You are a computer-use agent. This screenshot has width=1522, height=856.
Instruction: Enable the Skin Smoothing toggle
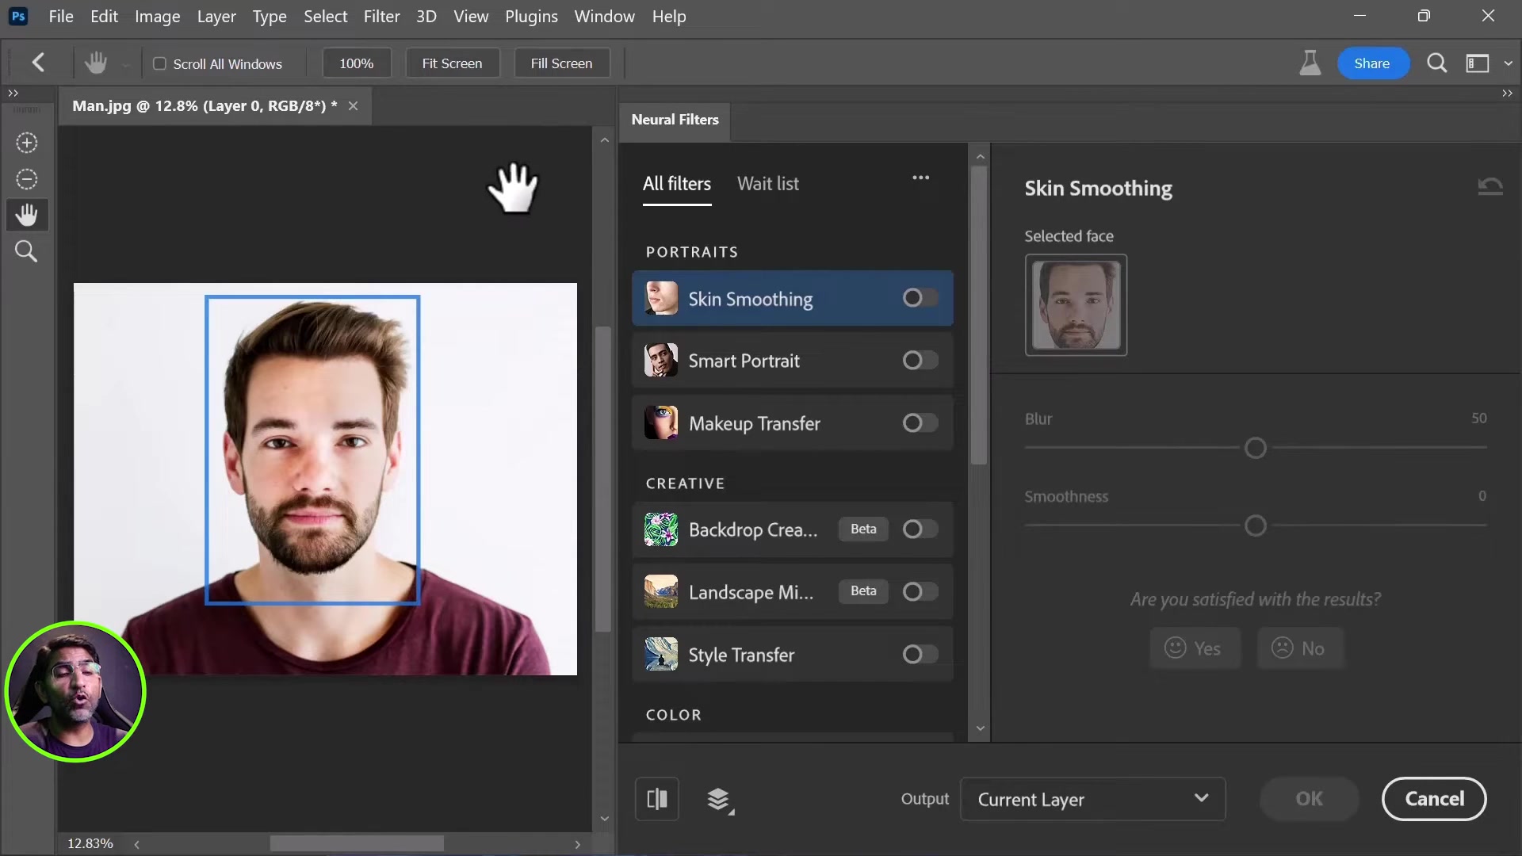(x=920, y=298)
